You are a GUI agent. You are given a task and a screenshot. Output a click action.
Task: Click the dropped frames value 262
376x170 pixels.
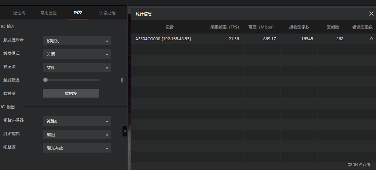340,39
